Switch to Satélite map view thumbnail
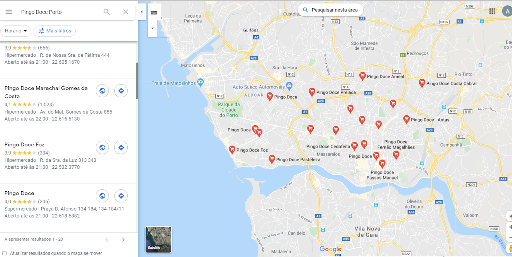This screenshot has height=257, width=512. [158, 239]
